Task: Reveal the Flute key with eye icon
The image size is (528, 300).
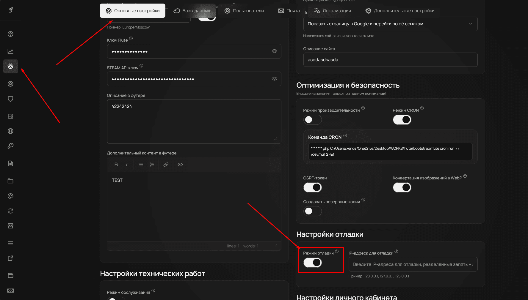Action: click(x=274, y=51)
